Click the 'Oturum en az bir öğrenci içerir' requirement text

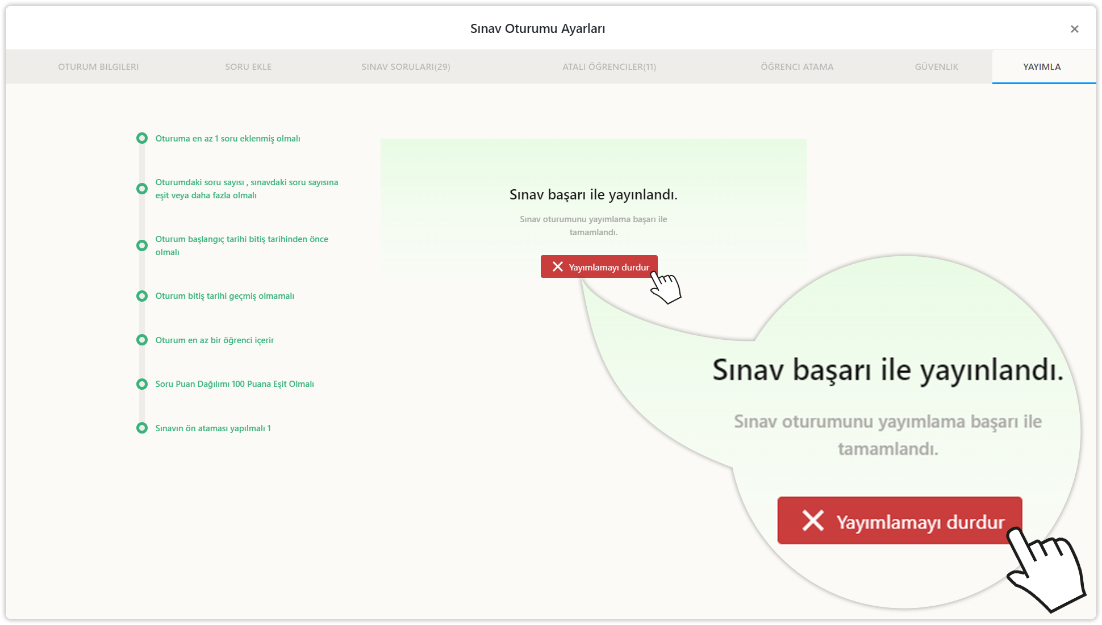click(215, 340)
